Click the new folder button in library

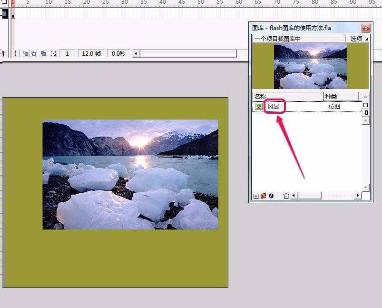264,196
